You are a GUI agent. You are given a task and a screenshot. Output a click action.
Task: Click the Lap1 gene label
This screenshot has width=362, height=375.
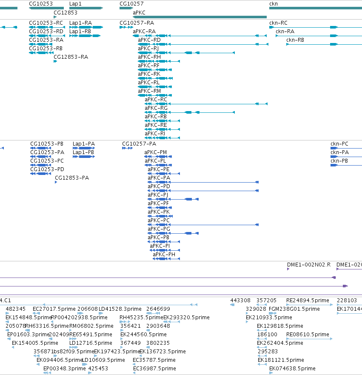coord(75,4)
